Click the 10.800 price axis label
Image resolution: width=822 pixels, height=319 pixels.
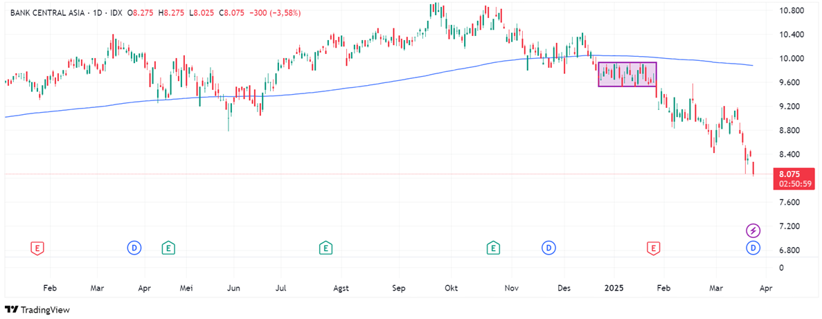point(793,10)
